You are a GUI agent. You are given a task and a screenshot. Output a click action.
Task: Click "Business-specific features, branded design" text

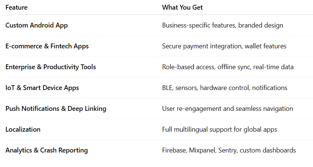[x=222, y=25]
